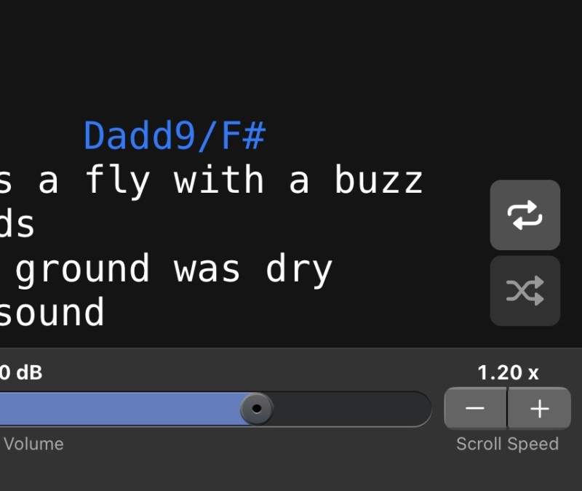
Task: Click the word "ground" in the lyrics
Action: (x=82, y=270)
